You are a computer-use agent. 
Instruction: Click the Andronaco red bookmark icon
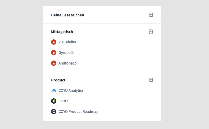[54, 63]
